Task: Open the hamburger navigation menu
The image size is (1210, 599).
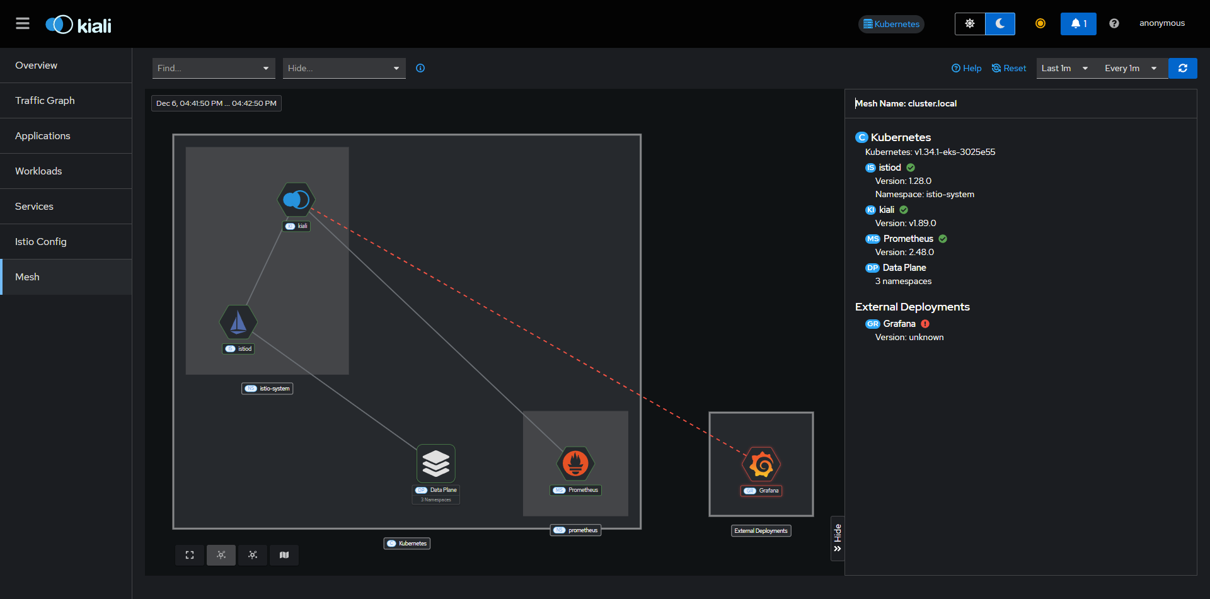Action: 23,23
